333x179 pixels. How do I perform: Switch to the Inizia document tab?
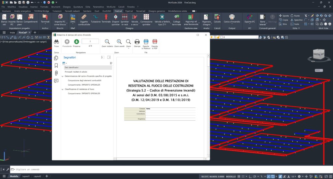[12, 33]
